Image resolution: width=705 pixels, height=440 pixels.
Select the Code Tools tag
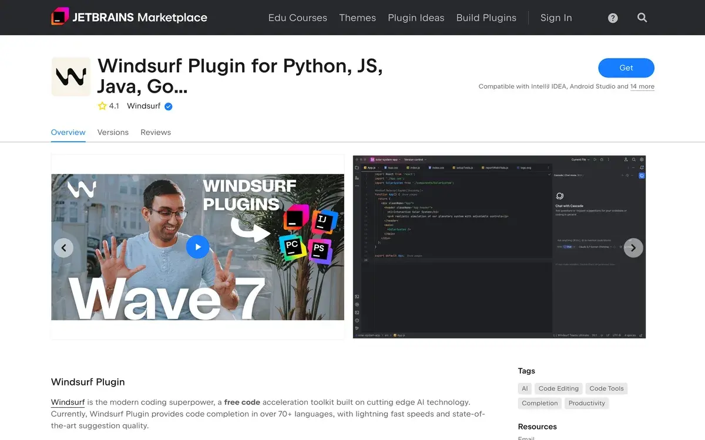click(606, 388)
